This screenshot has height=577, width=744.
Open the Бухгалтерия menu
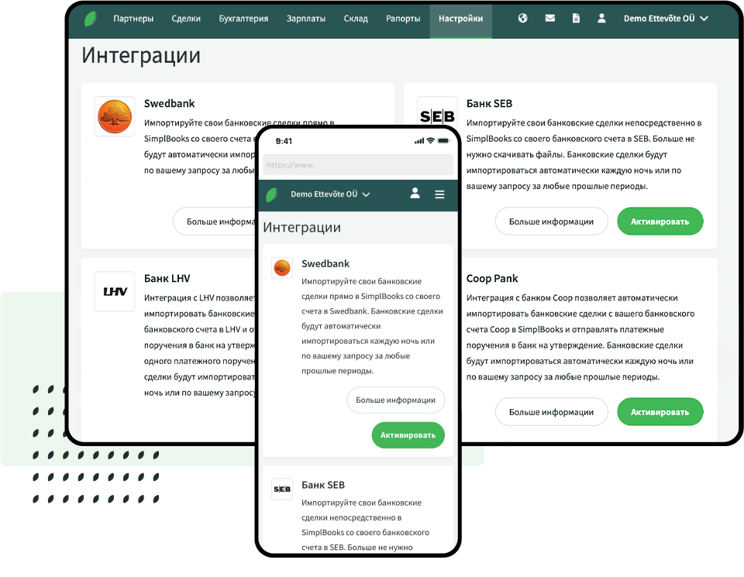pos(243,19)
